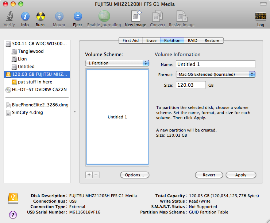Switch to the RAID tab

click(x=193, y=40)
